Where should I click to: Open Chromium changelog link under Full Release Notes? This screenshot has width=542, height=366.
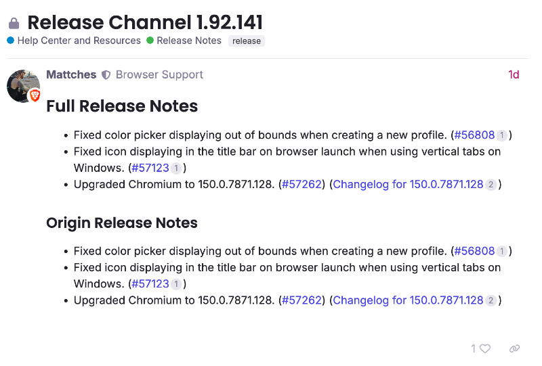click(408, 185)
